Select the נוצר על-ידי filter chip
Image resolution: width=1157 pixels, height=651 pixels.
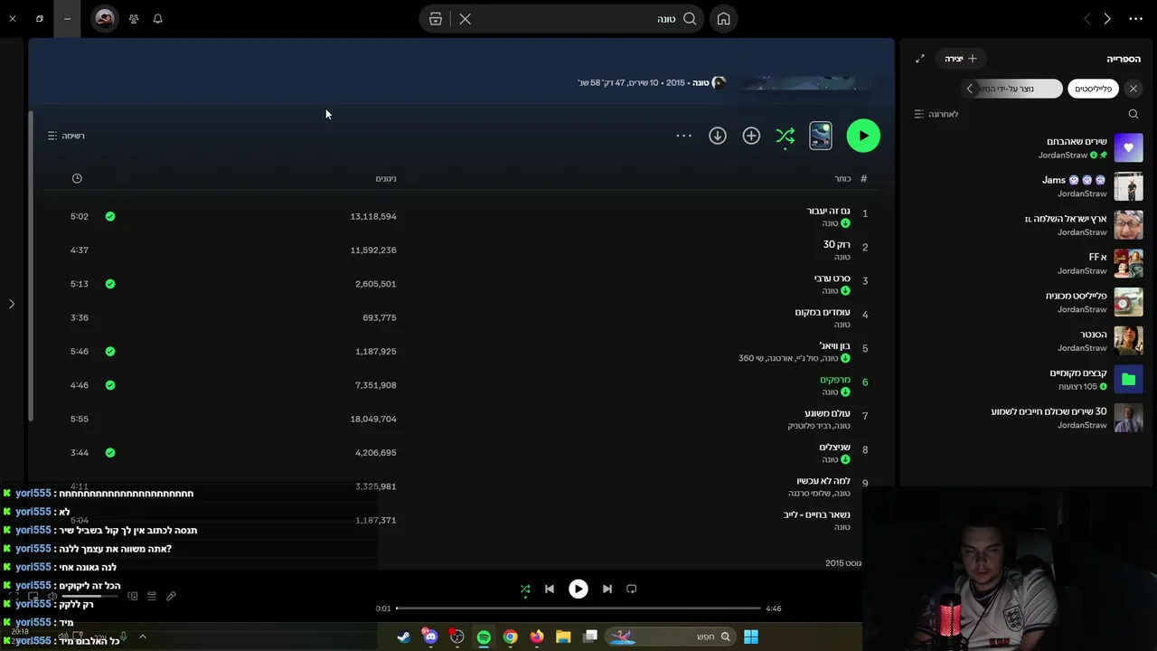[1020, 89]
